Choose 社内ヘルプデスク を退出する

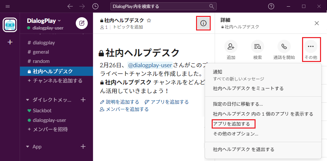(x=263, y=149)
